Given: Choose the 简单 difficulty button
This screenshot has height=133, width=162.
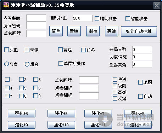Looking at the screenshot, I should [56, 31].
